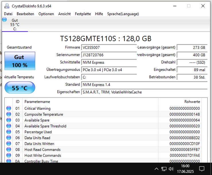212x175 pixels.
Task: Click the status orb for Composite Temperature
Action: pyautogui.click(x=9, y=114)
